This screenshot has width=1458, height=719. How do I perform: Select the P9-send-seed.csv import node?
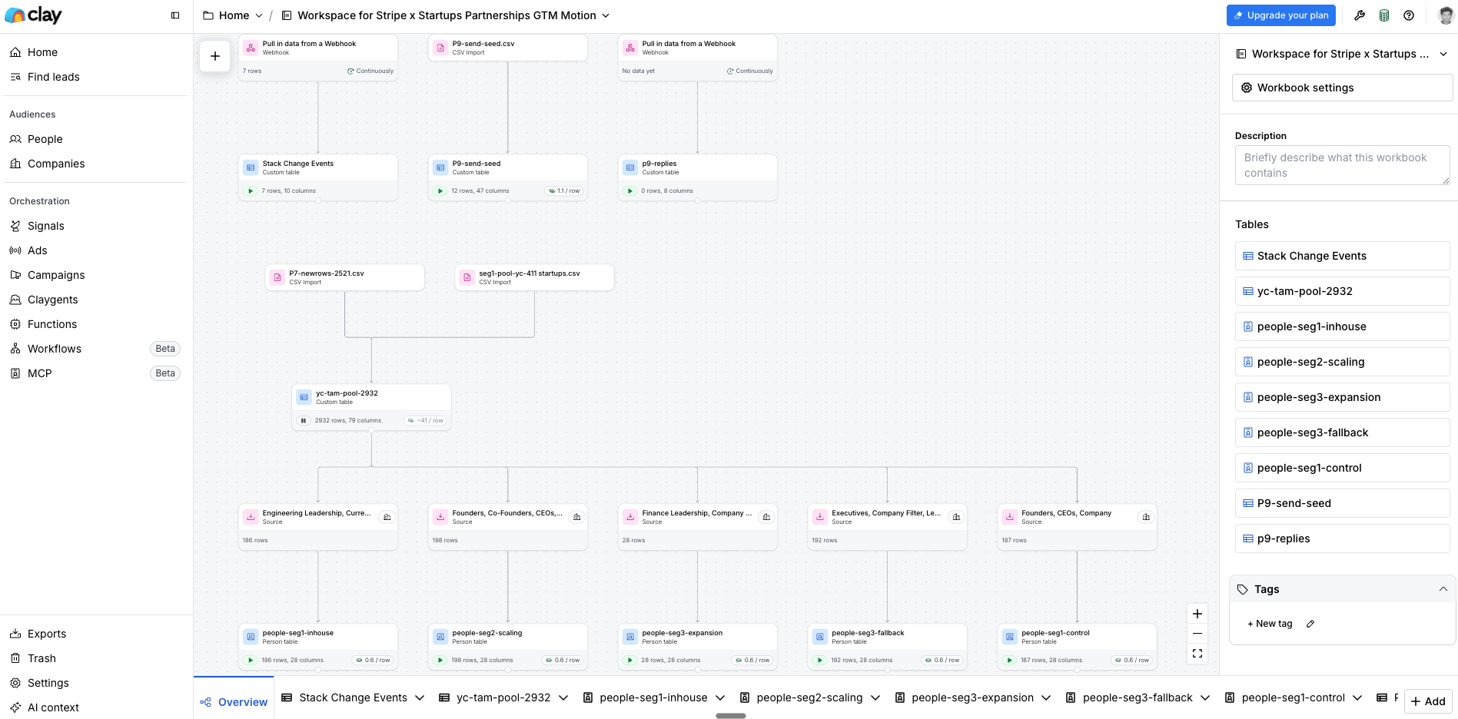[x=507, y=48]
